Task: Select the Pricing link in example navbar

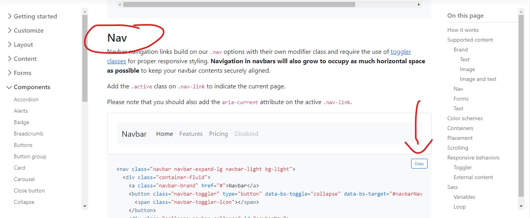Action: click(218, 134)
